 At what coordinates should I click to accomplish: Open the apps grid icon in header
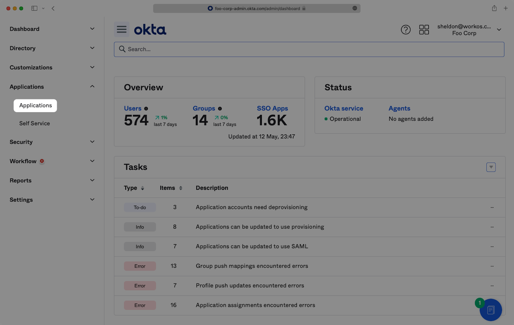tap(424, 29)
